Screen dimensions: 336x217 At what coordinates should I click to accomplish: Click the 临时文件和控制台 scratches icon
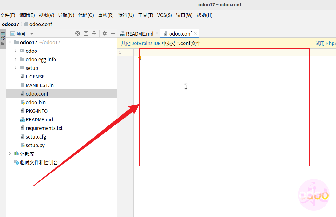coord(16,162)
